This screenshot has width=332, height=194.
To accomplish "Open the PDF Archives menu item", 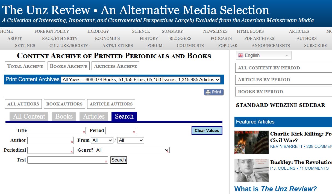I will click(x=259, y=39).
